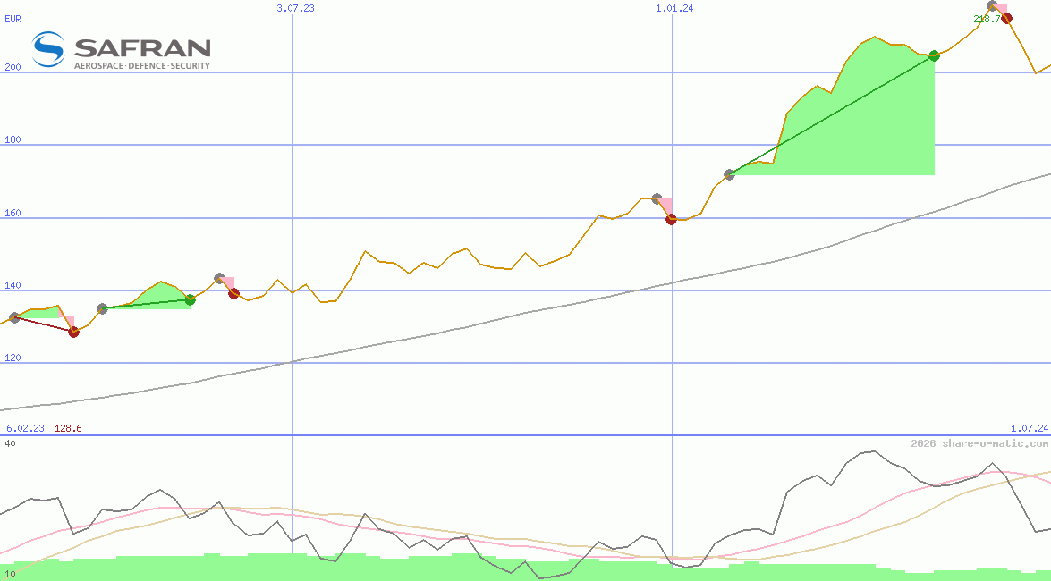The height and width of the screenshot is (581, 1051).
Task: Click the Safran swirl logo icon
Action: (48, 49)
